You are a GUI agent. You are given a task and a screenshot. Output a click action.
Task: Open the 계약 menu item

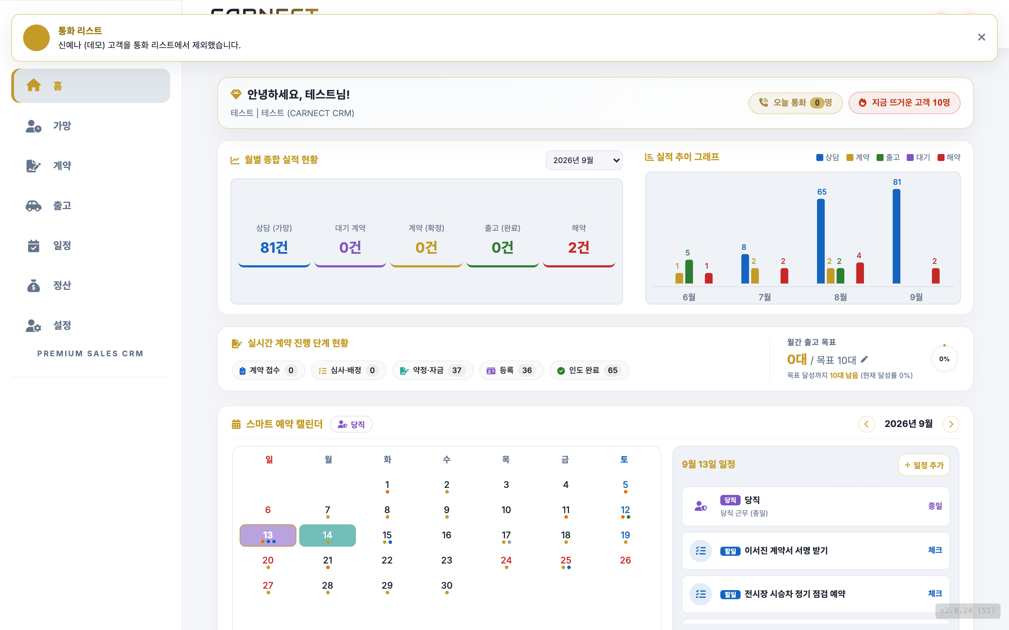pos(91,166)
